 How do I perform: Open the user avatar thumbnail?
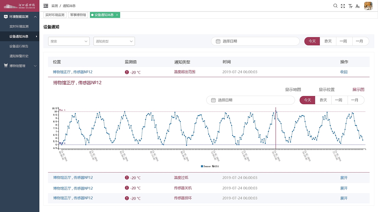(368, 6)
